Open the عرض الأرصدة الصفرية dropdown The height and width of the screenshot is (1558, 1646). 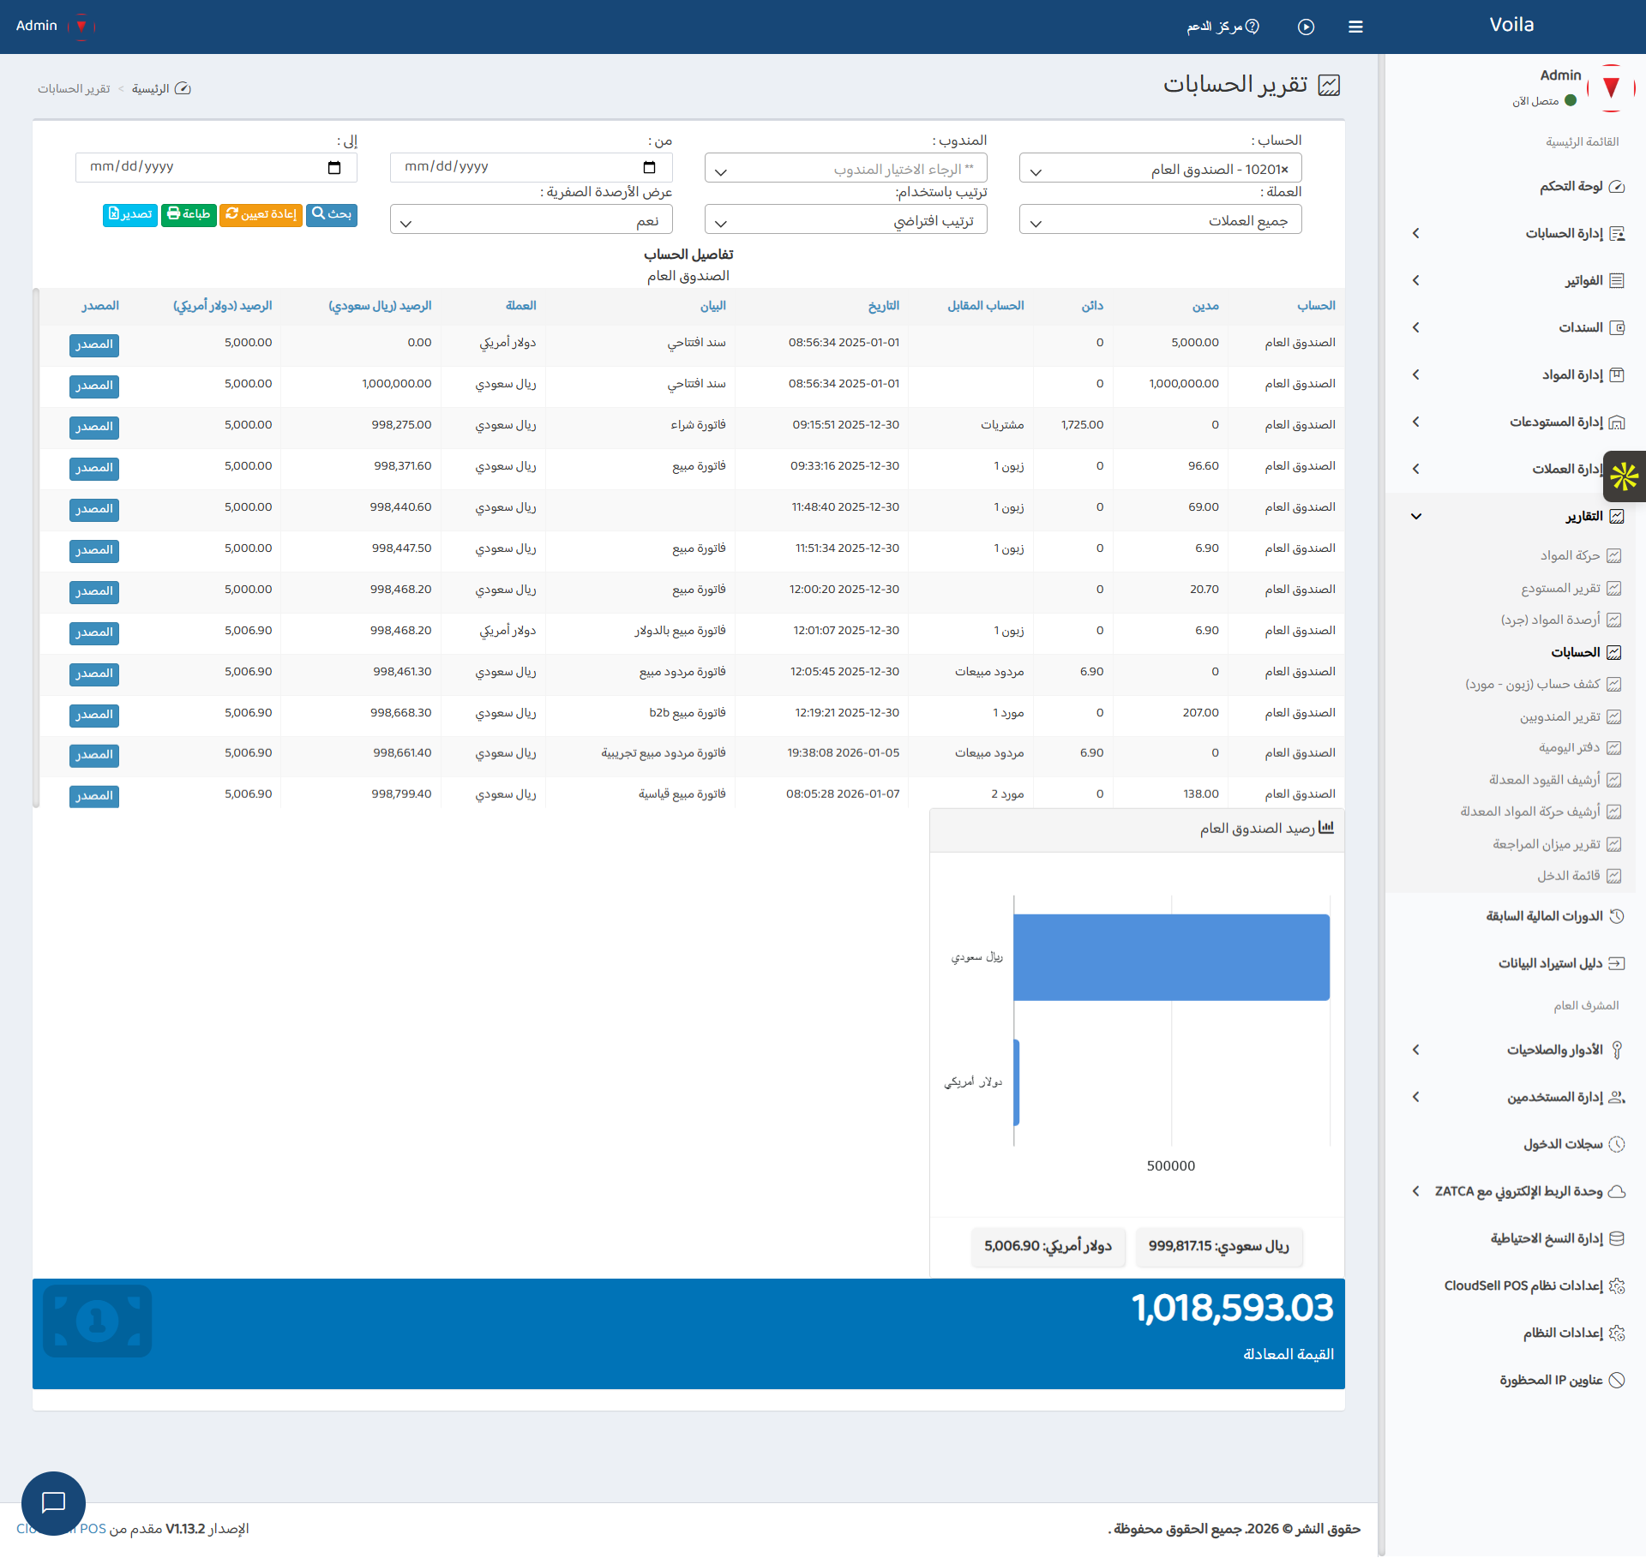click(531, 220)
